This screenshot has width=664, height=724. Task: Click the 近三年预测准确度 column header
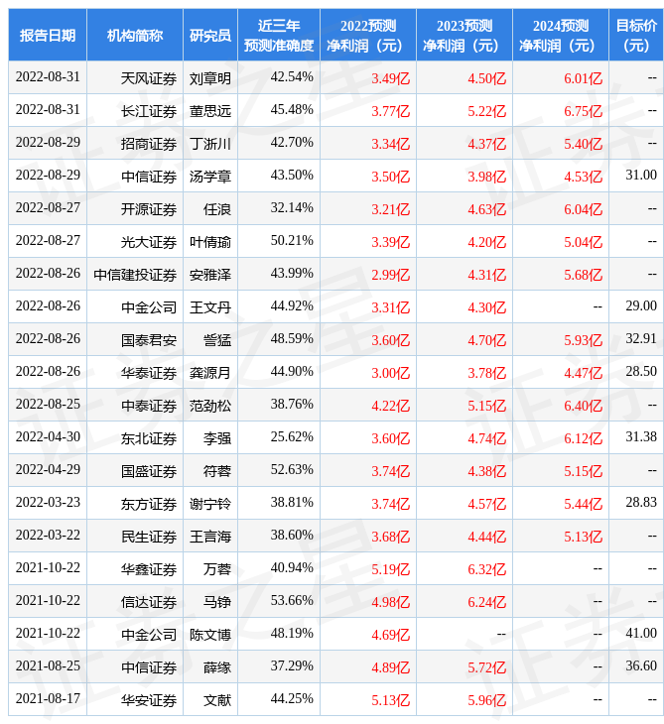(x=279, y=35)
